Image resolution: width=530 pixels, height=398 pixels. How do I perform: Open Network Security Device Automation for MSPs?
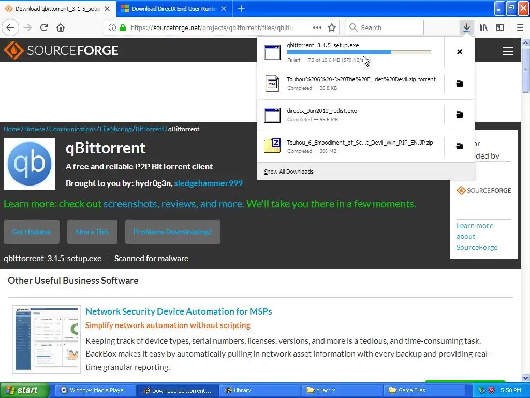pyautogui.click(x=179, y=311)
